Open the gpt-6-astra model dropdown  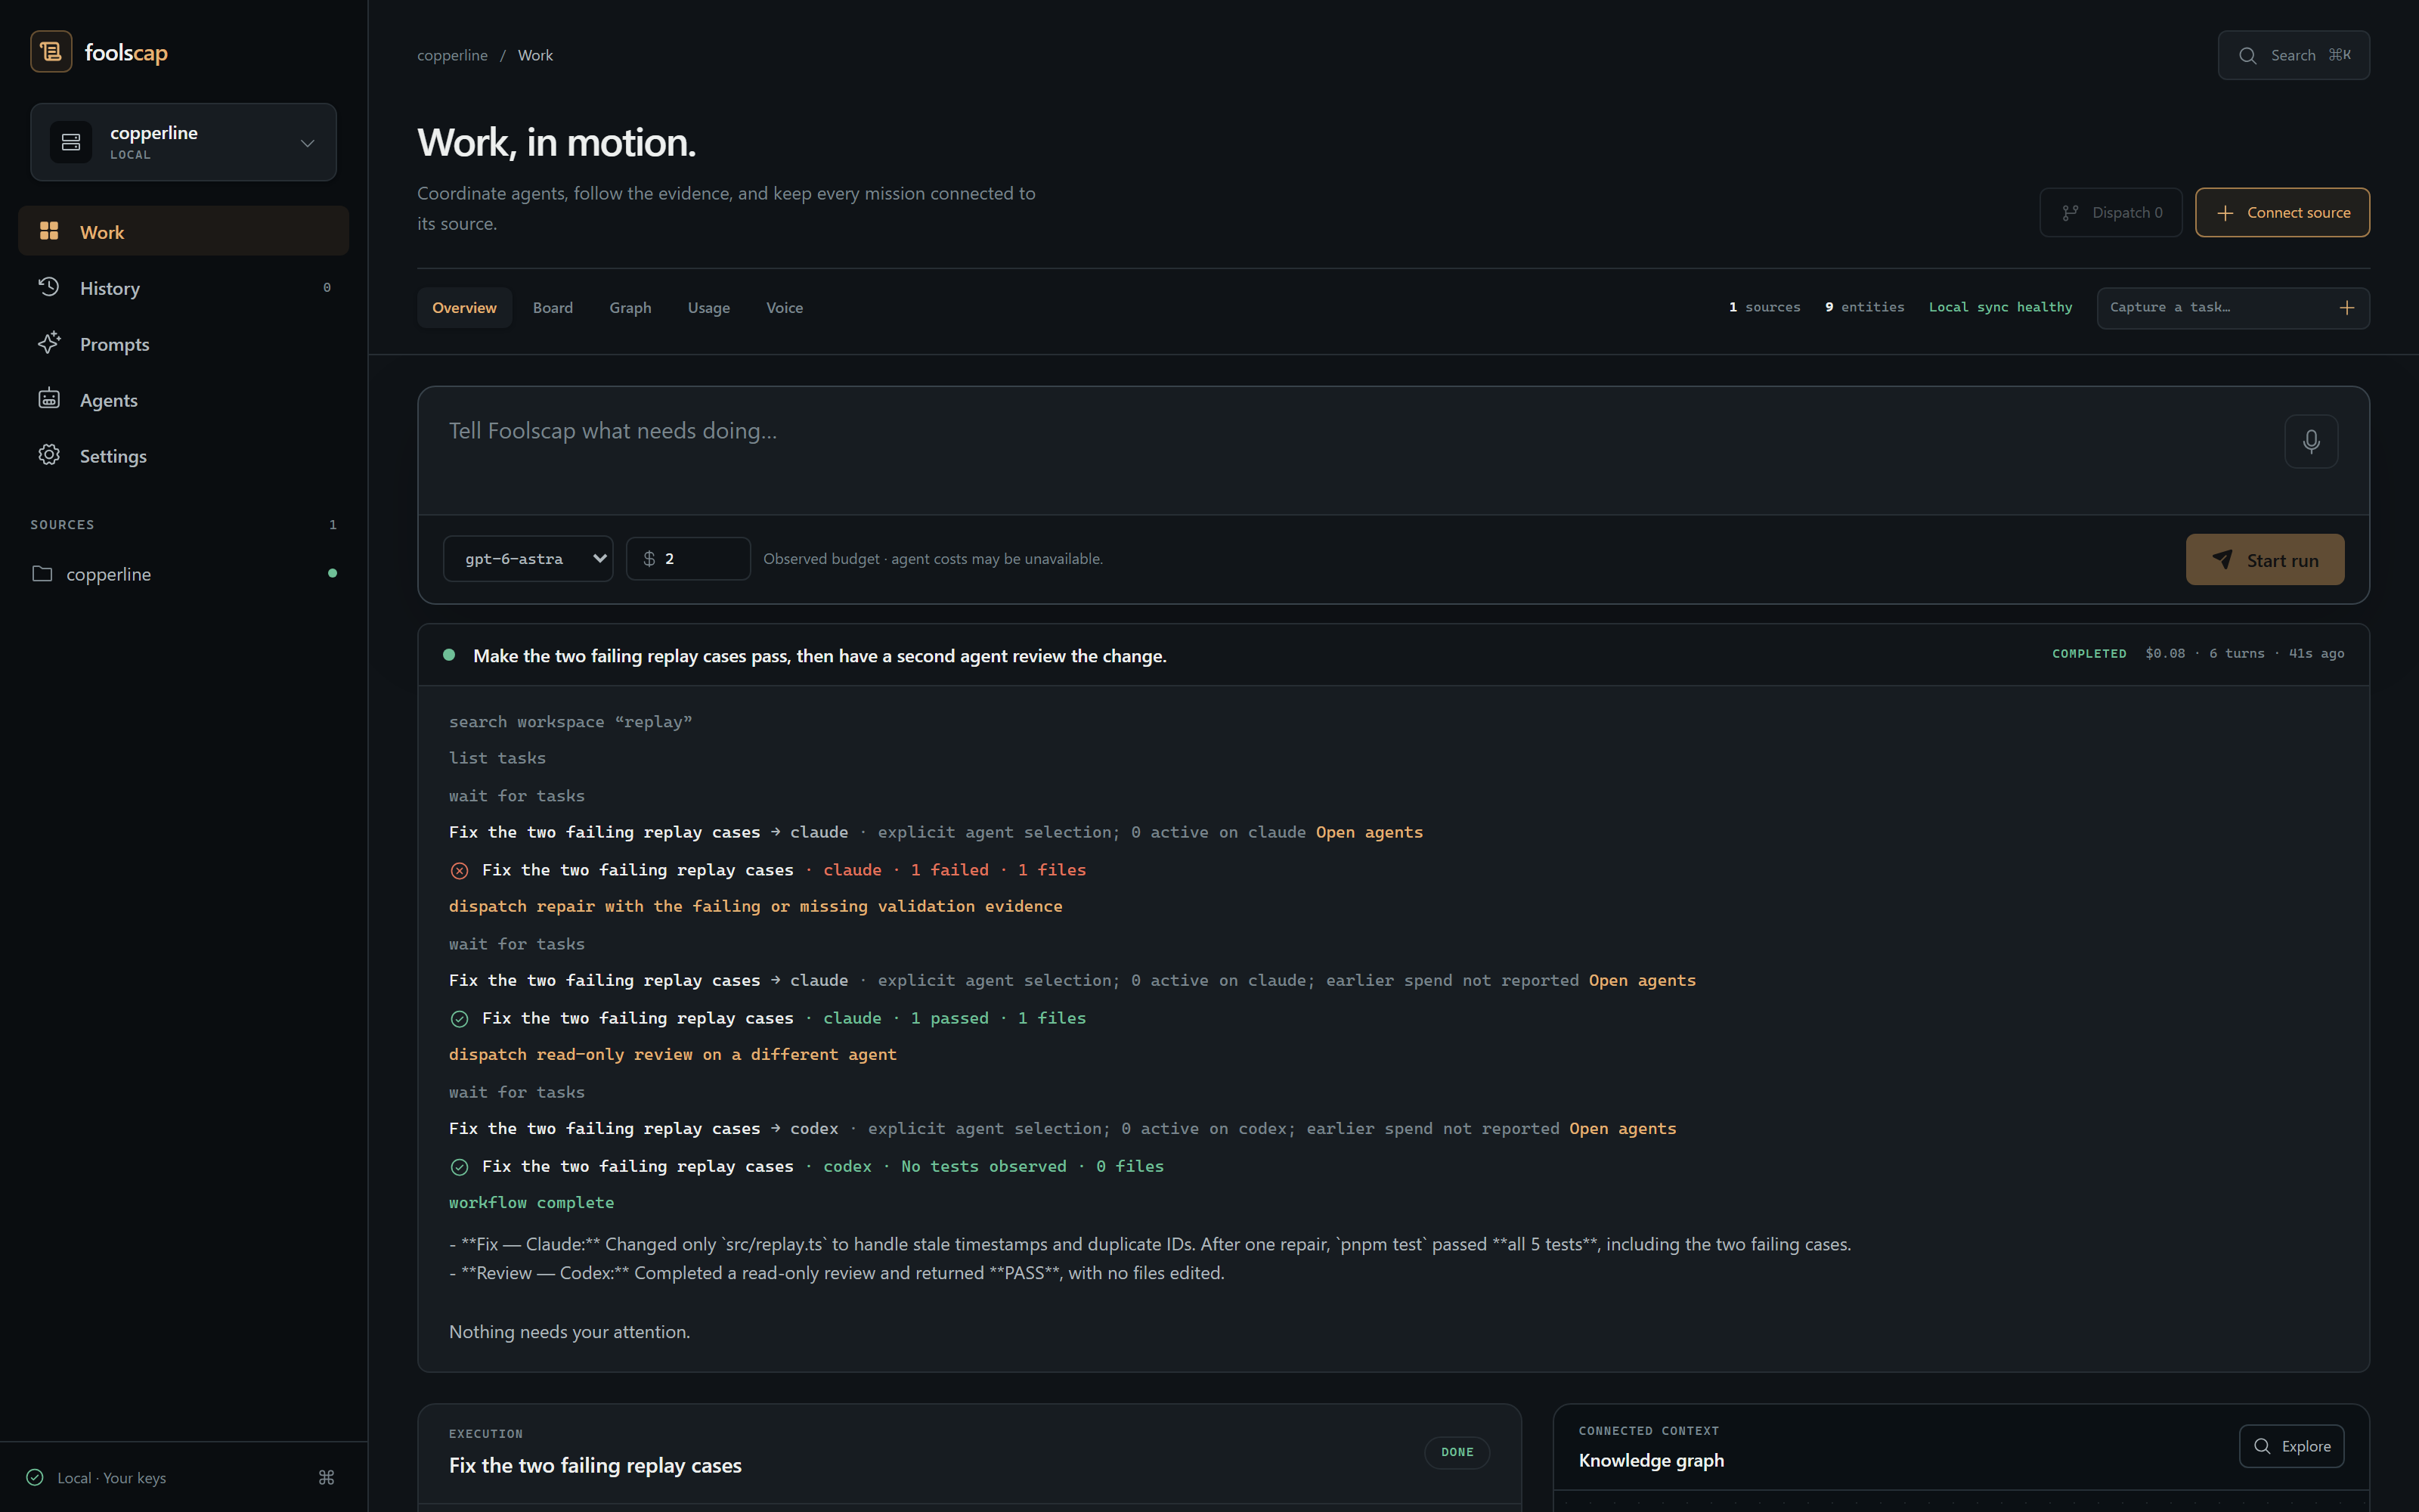pos(528,559)
